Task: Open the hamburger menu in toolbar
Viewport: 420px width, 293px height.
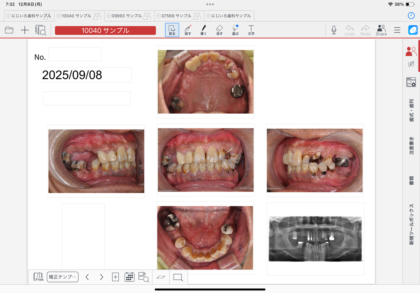Action: pyautogui.click(x=397, y=30)
